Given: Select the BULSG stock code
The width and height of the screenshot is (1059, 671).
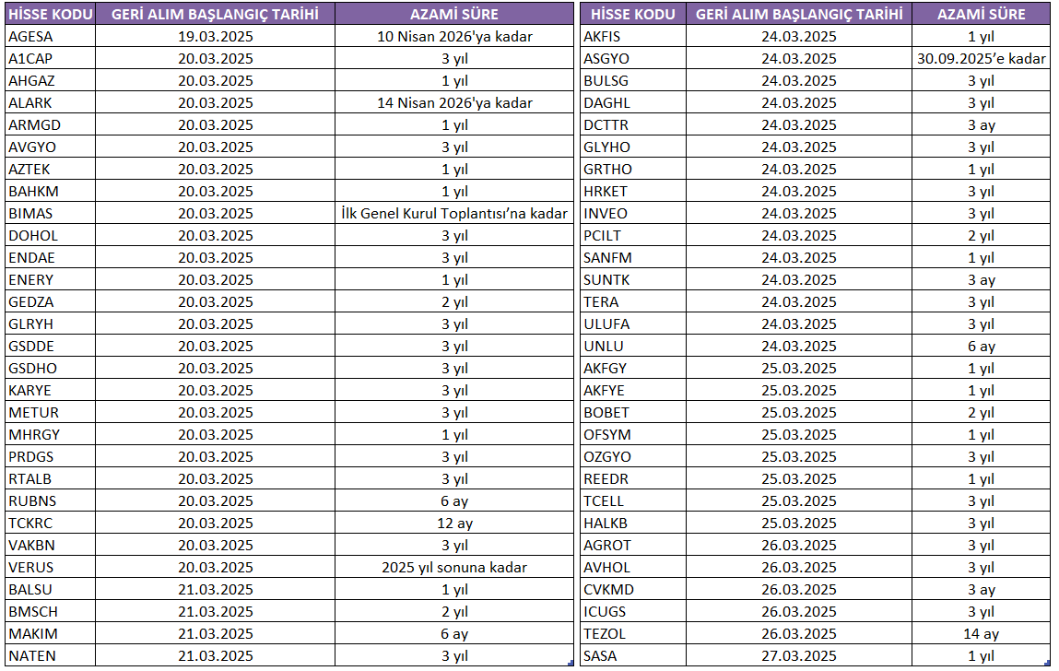Looking at the screenshot, I should coord(633,80).
